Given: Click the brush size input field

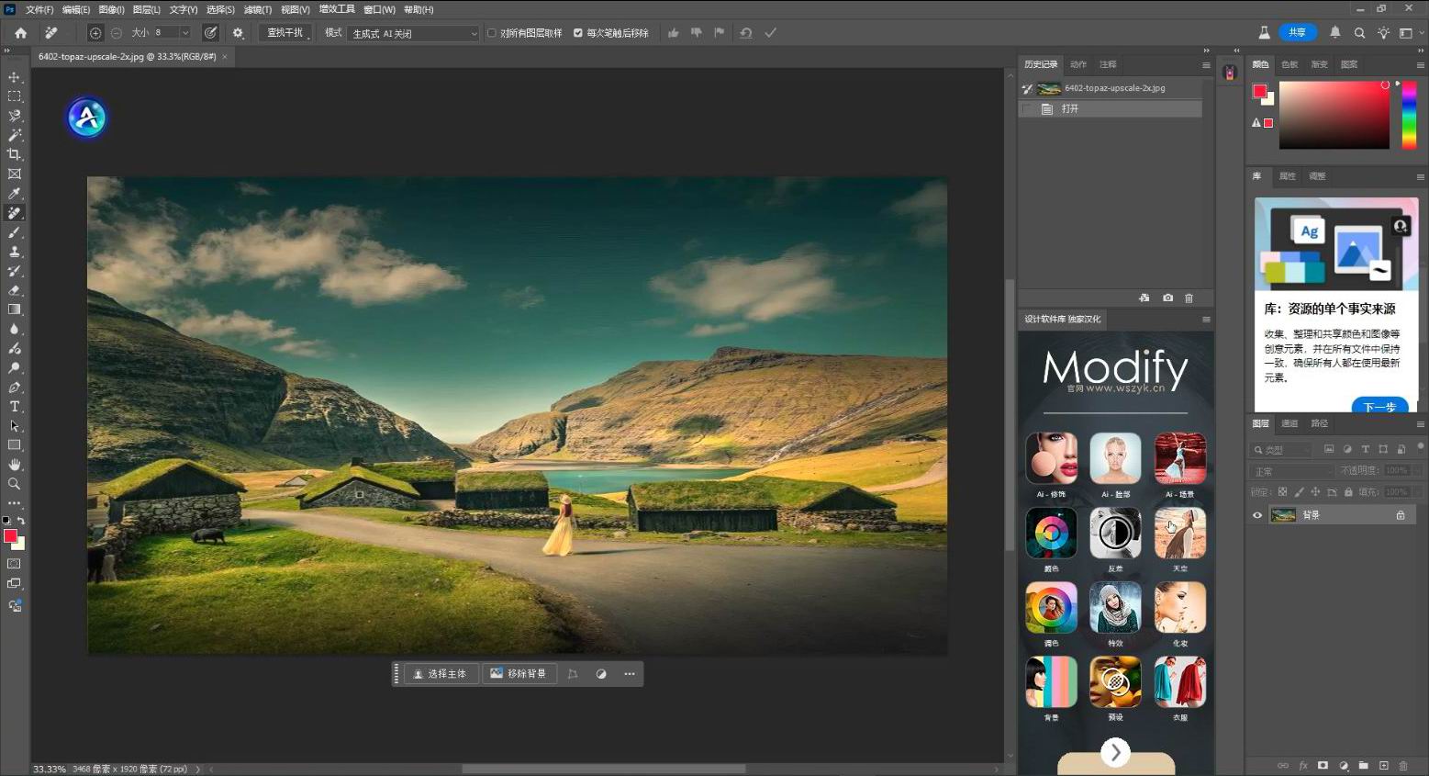Looking at the screenshot, I should click(165, 33).
